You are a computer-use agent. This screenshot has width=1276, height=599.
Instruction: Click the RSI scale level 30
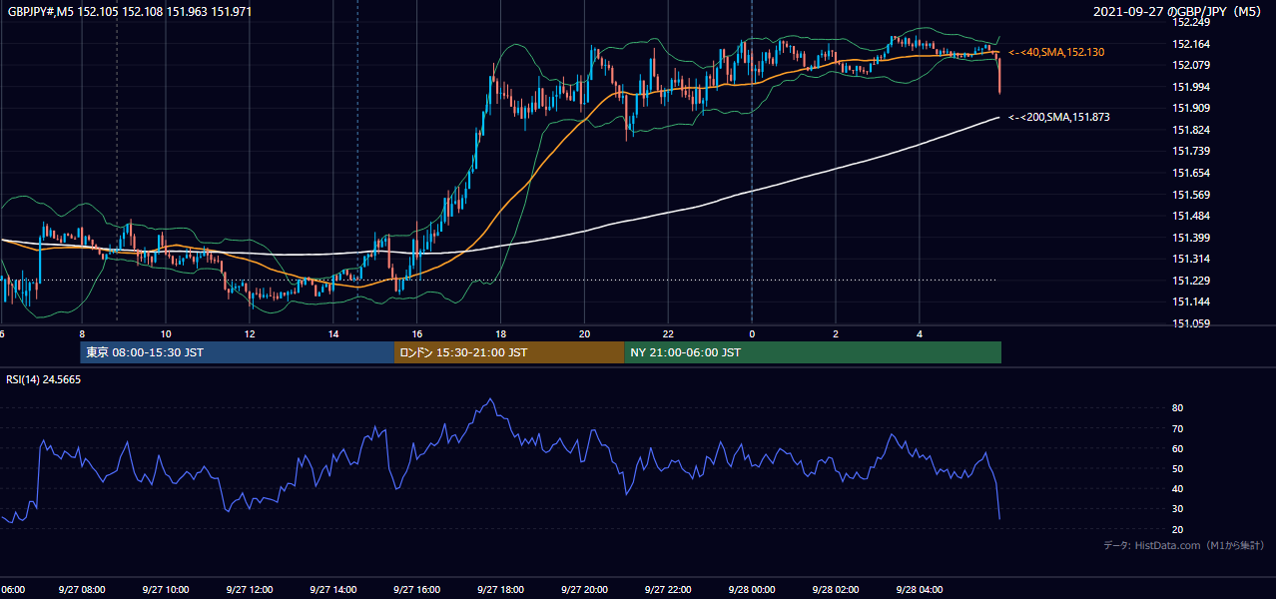1177,509
